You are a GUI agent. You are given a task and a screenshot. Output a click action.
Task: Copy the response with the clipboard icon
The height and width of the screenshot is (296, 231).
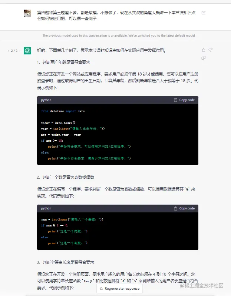click(204, 58)
